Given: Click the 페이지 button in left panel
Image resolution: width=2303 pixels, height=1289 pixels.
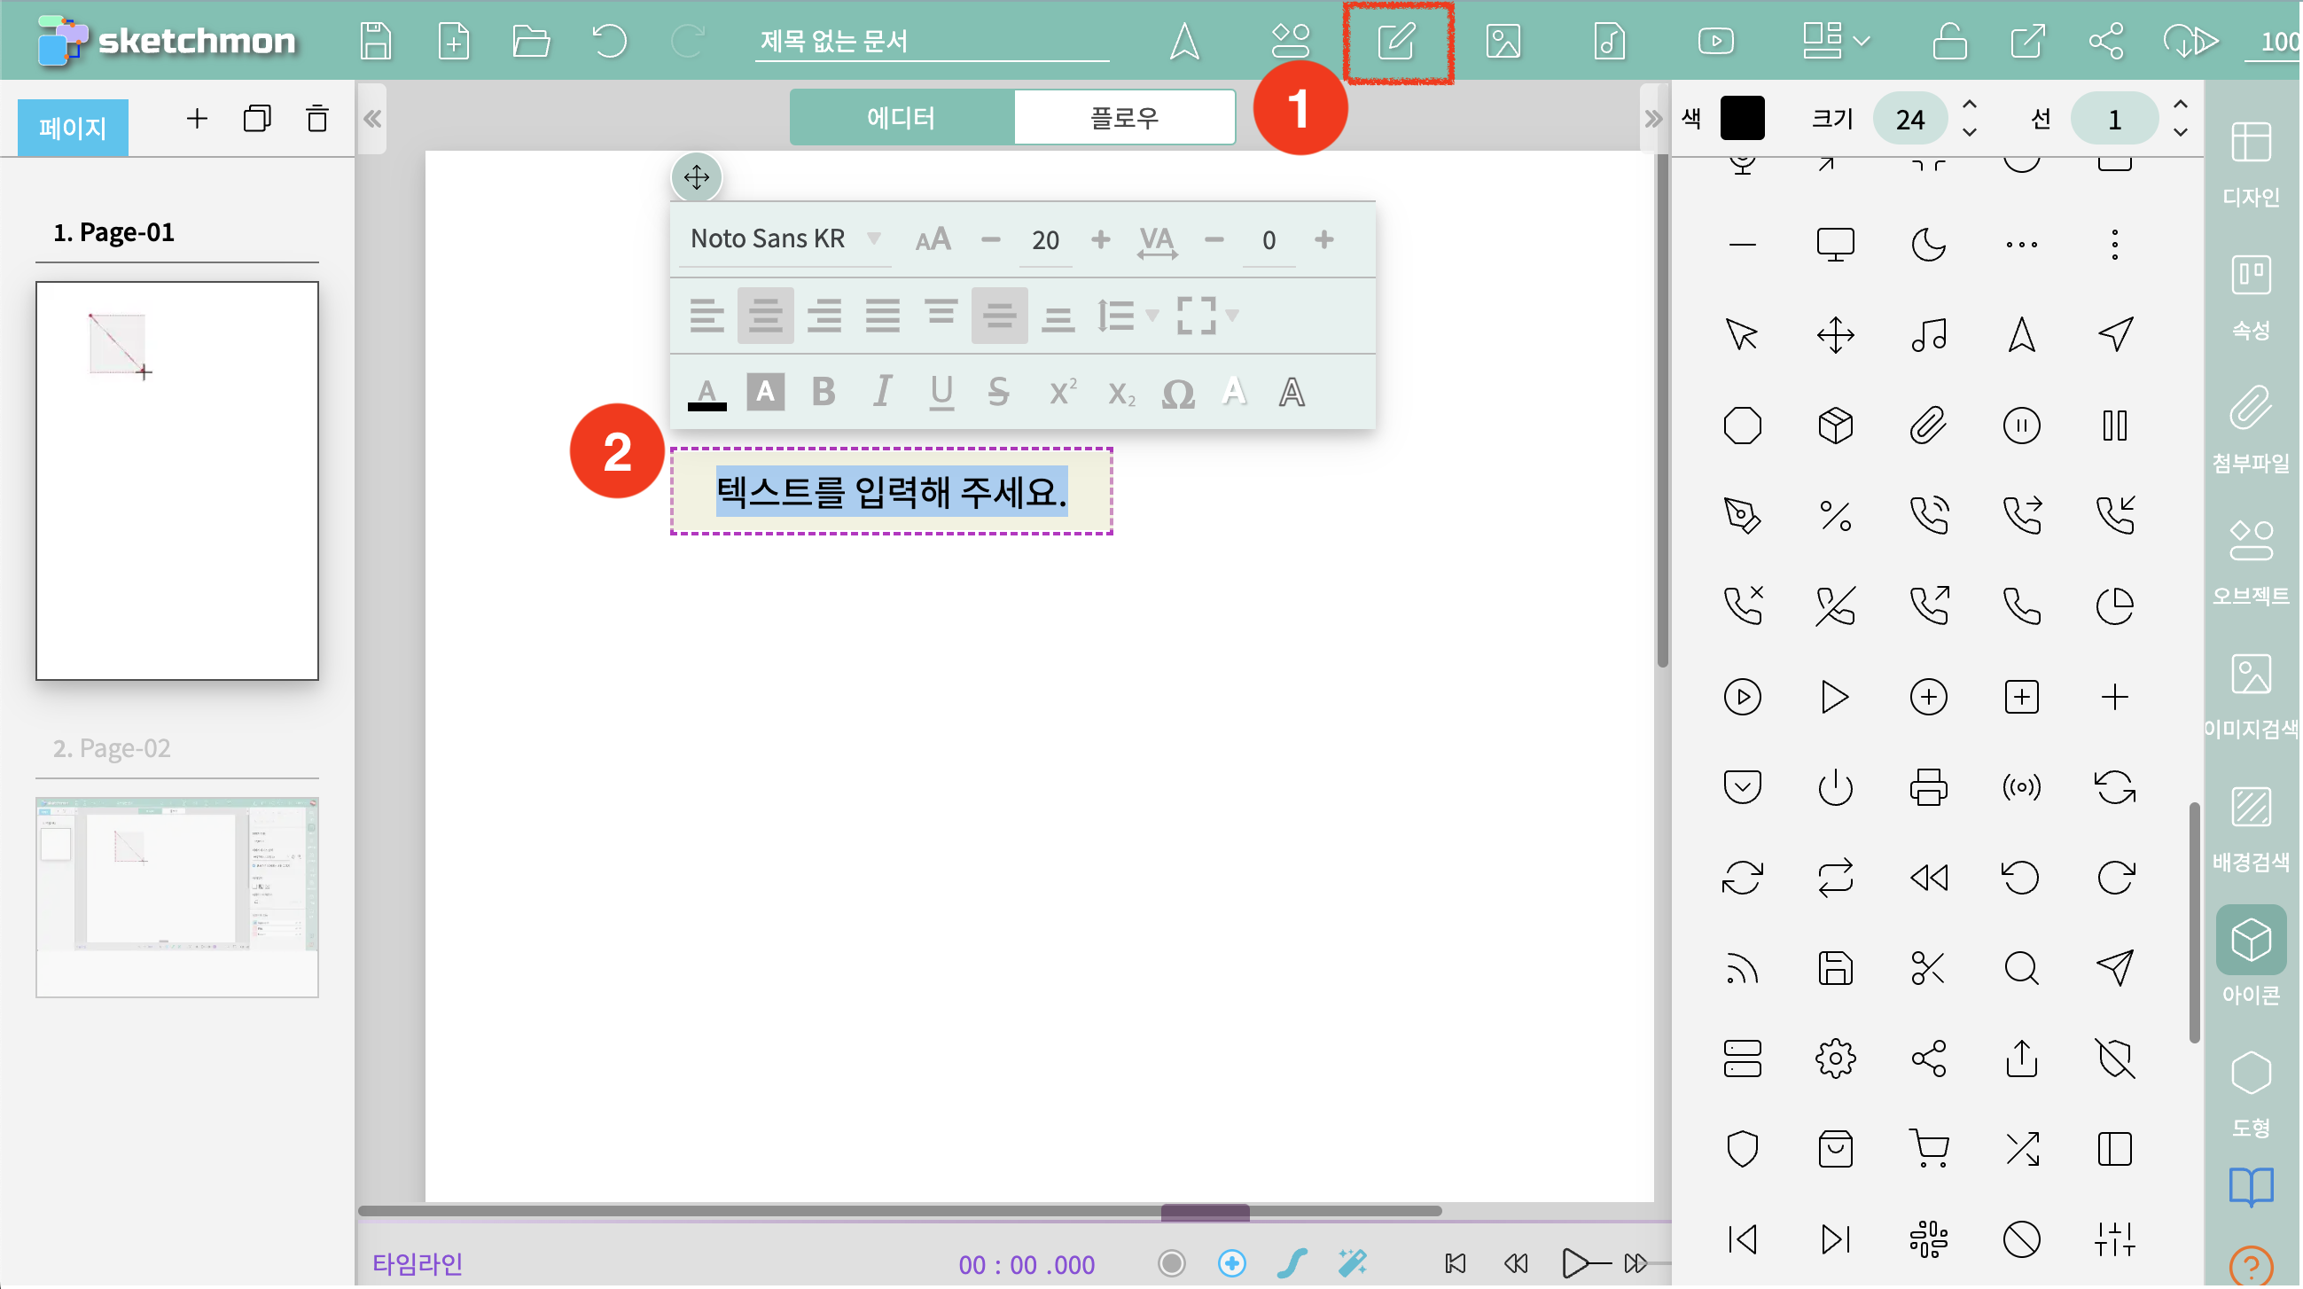Looking at the screenshot, I should [x=73, y=128].
